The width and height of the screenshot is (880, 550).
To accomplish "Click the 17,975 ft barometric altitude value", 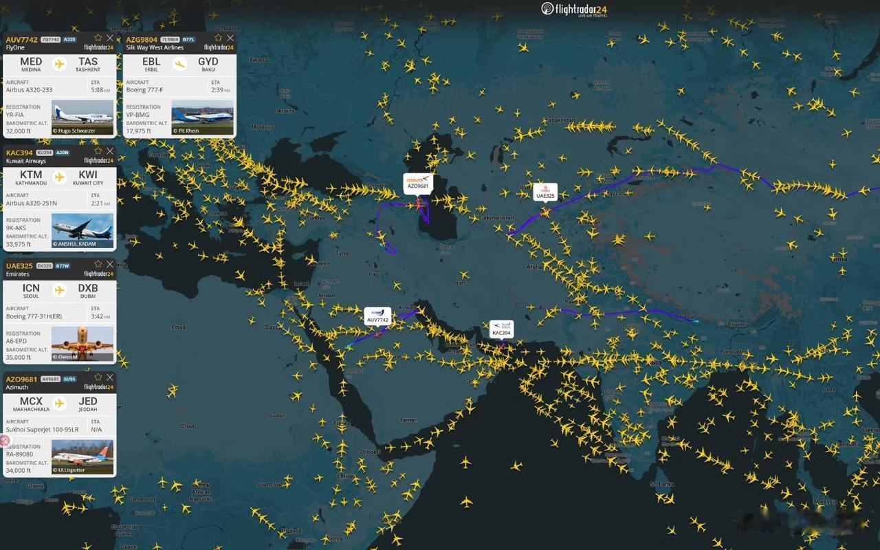I will coord(138,131).
